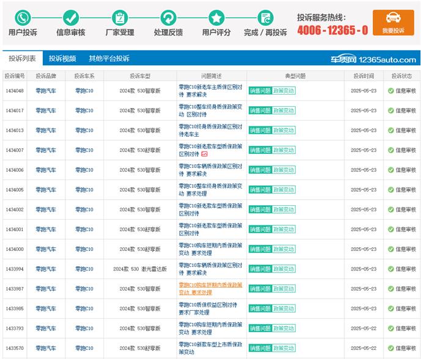This screenshot has height=359, width=428.
Task: Open complaint titled 零跑C10新老车主质保区别对待 要求解决
Action: (210, 91)
